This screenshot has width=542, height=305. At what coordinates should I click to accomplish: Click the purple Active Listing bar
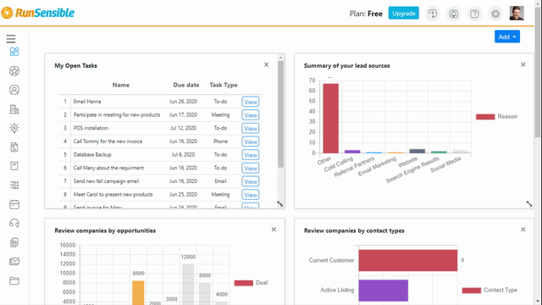click(x=384, y=291)
